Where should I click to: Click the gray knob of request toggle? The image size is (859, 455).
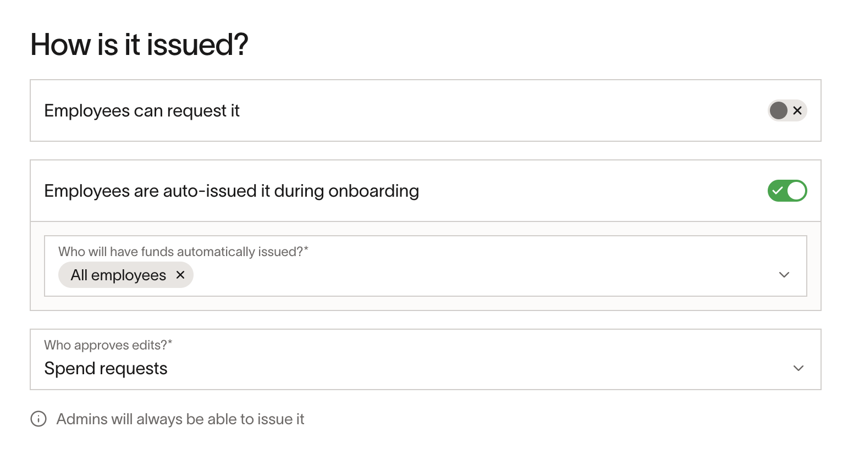pos(778,110)
